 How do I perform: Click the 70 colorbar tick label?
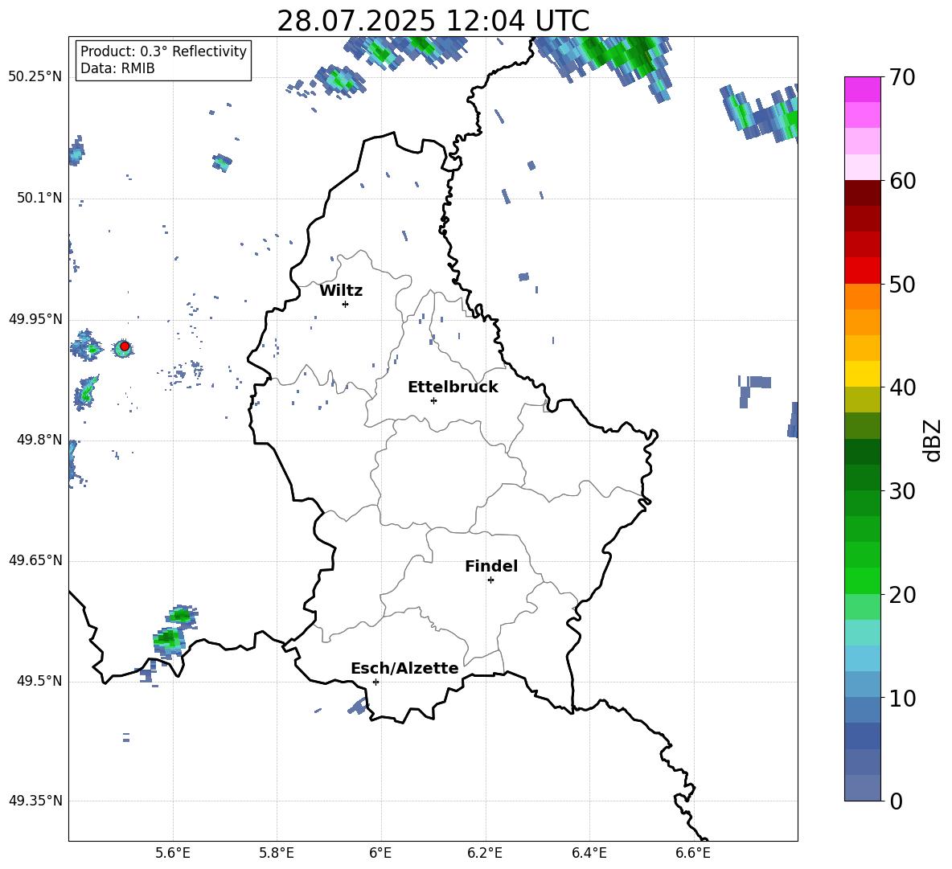pyautogui.click(x=902, y=78)
